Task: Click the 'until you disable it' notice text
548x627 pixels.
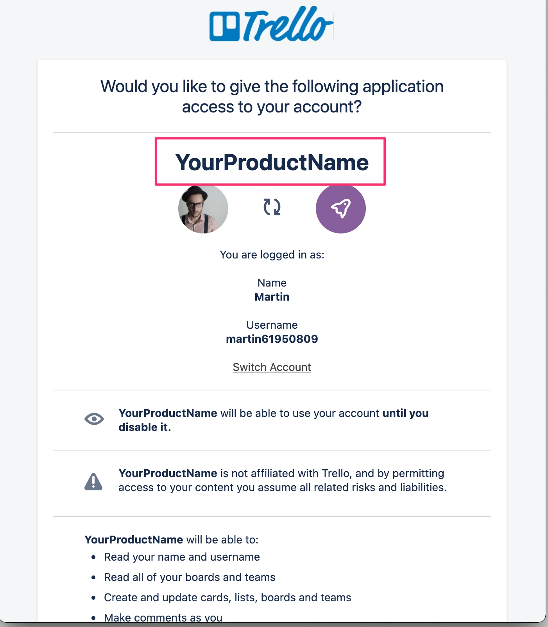Action: (x=274, y=420)
